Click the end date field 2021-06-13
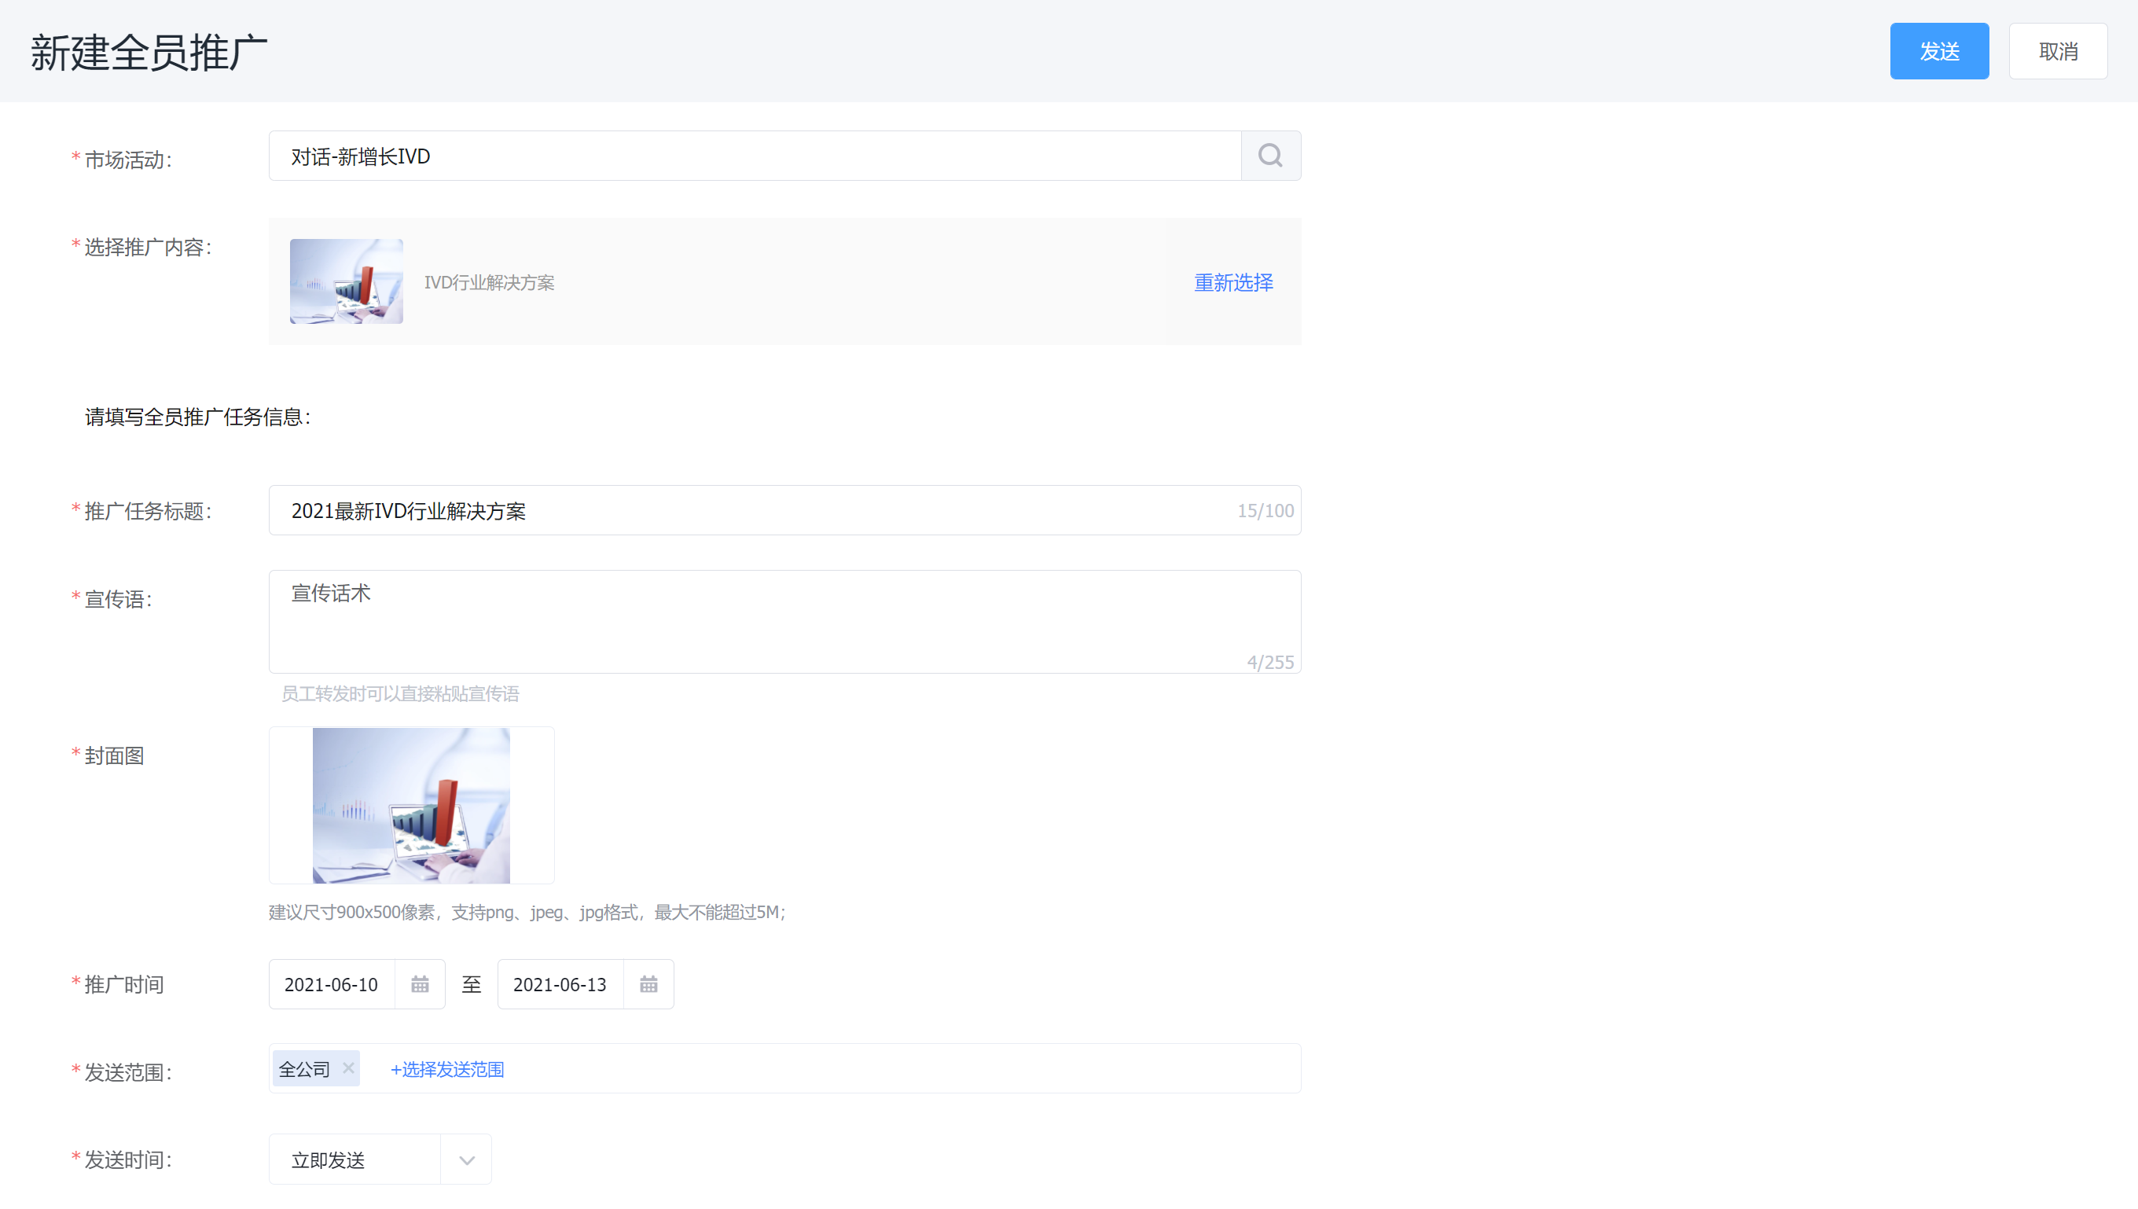Image resolution: width=2138 pixels, height=1209 pixels. (x=560, y=985)
